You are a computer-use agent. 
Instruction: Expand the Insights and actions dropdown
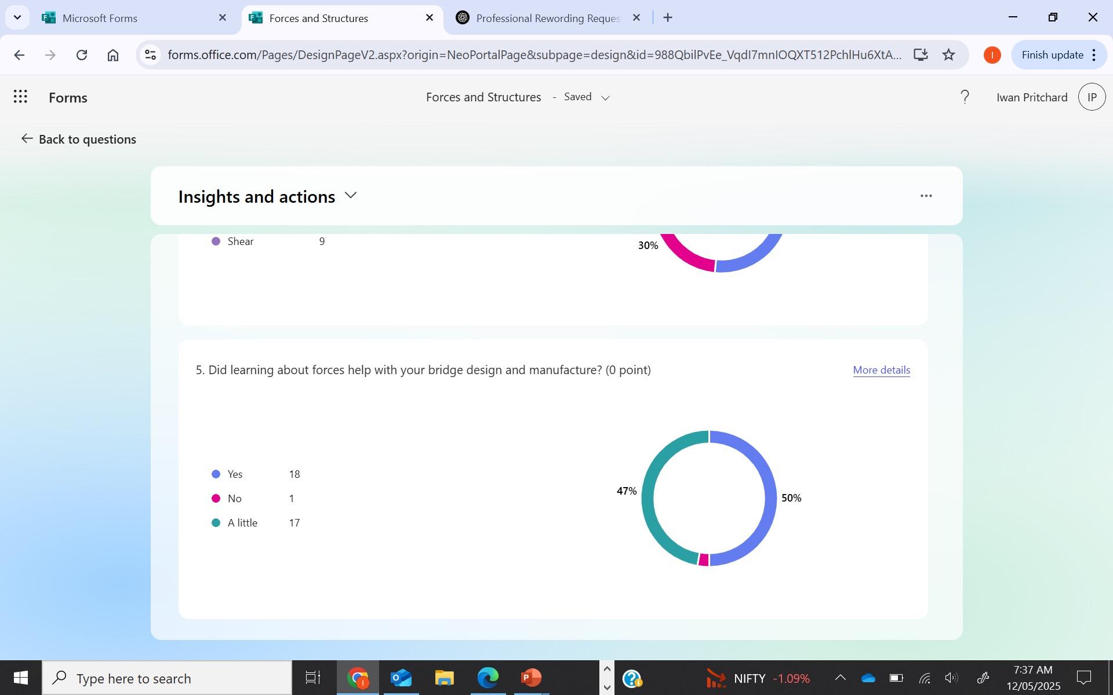[350, 196]
